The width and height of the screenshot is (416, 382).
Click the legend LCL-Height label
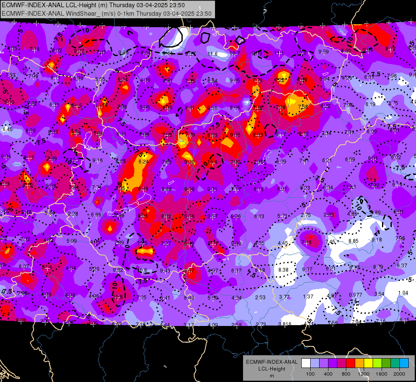pos(272,369)
